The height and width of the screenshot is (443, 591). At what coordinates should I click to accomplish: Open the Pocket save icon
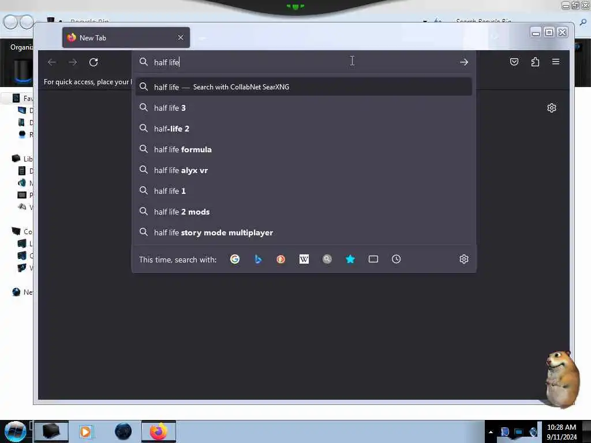tap(514, 62)
